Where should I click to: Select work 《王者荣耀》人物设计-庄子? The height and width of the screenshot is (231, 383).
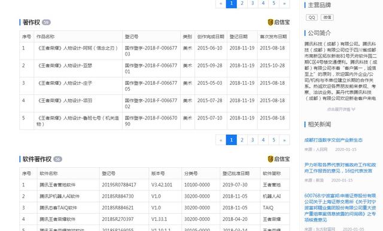pyautogui.click(x=65, y=83)
